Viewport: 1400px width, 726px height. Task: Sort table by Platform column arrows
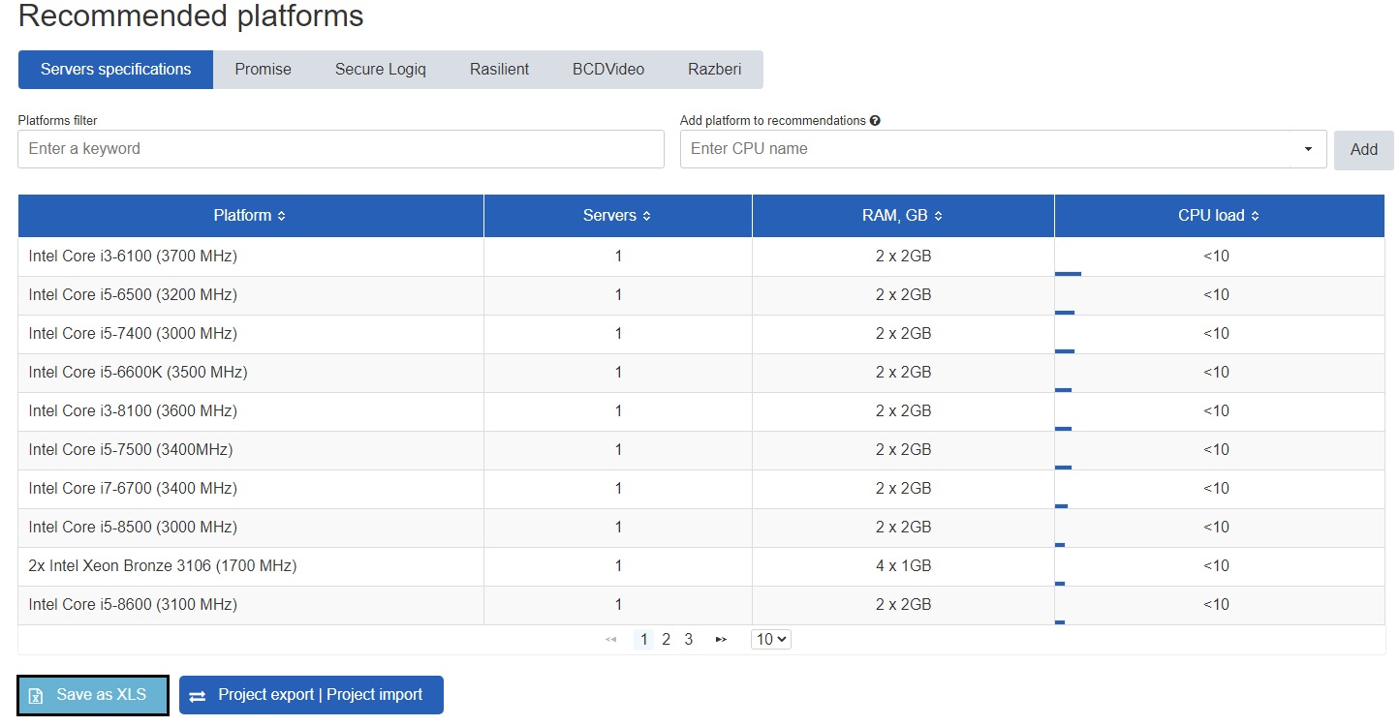point(281,216)
